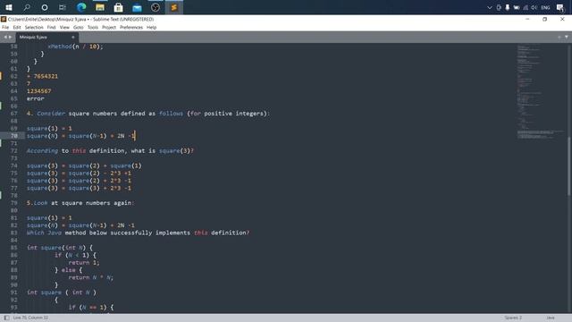The height and width of the screenshot is (322, 572).
Task: Open the Project menu
Action: 109,28
